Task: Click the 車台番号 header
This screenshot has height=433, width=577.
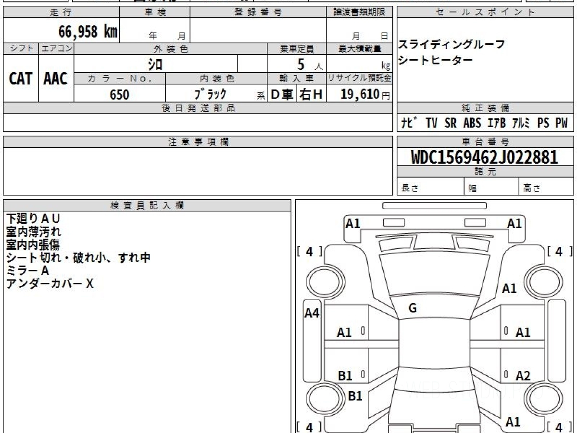Action: 485,142
